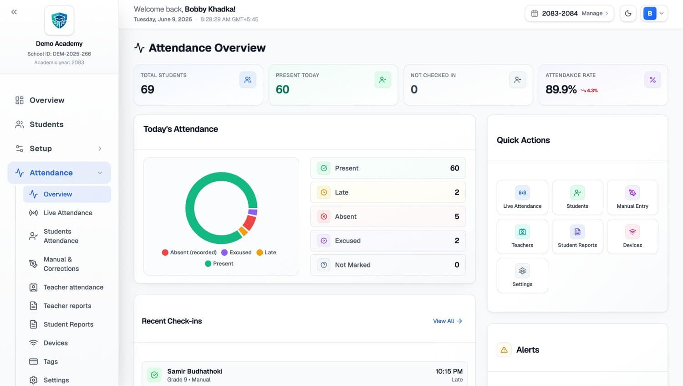Click the Devices wifi icon in sidebar
The width and height of the screenshot is (683, 386).
tap(33, 343)
